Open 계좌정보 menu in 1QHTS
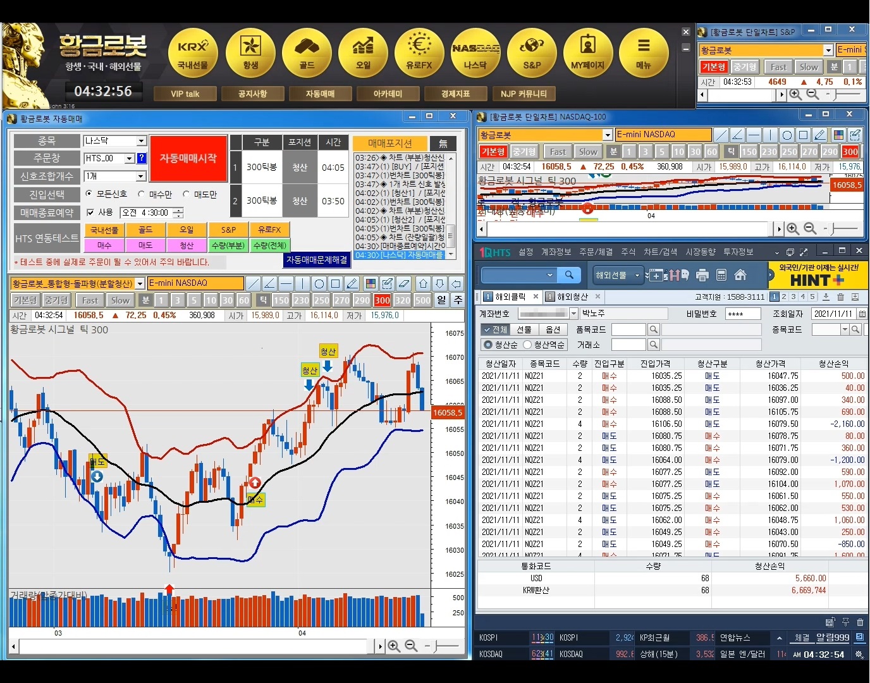This screenshot has height=683, width=870. point(556,252)
